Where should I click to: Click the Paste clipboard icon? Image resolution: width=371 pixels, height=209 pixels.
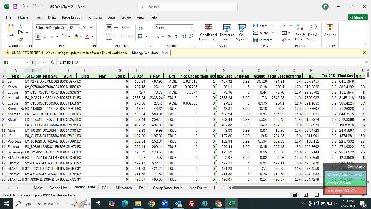(11, 28)
